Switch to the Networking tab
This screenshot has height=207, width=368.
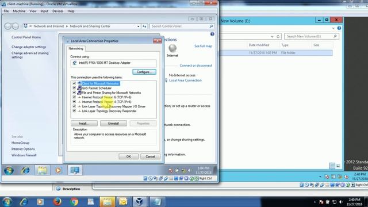(76, 48)
